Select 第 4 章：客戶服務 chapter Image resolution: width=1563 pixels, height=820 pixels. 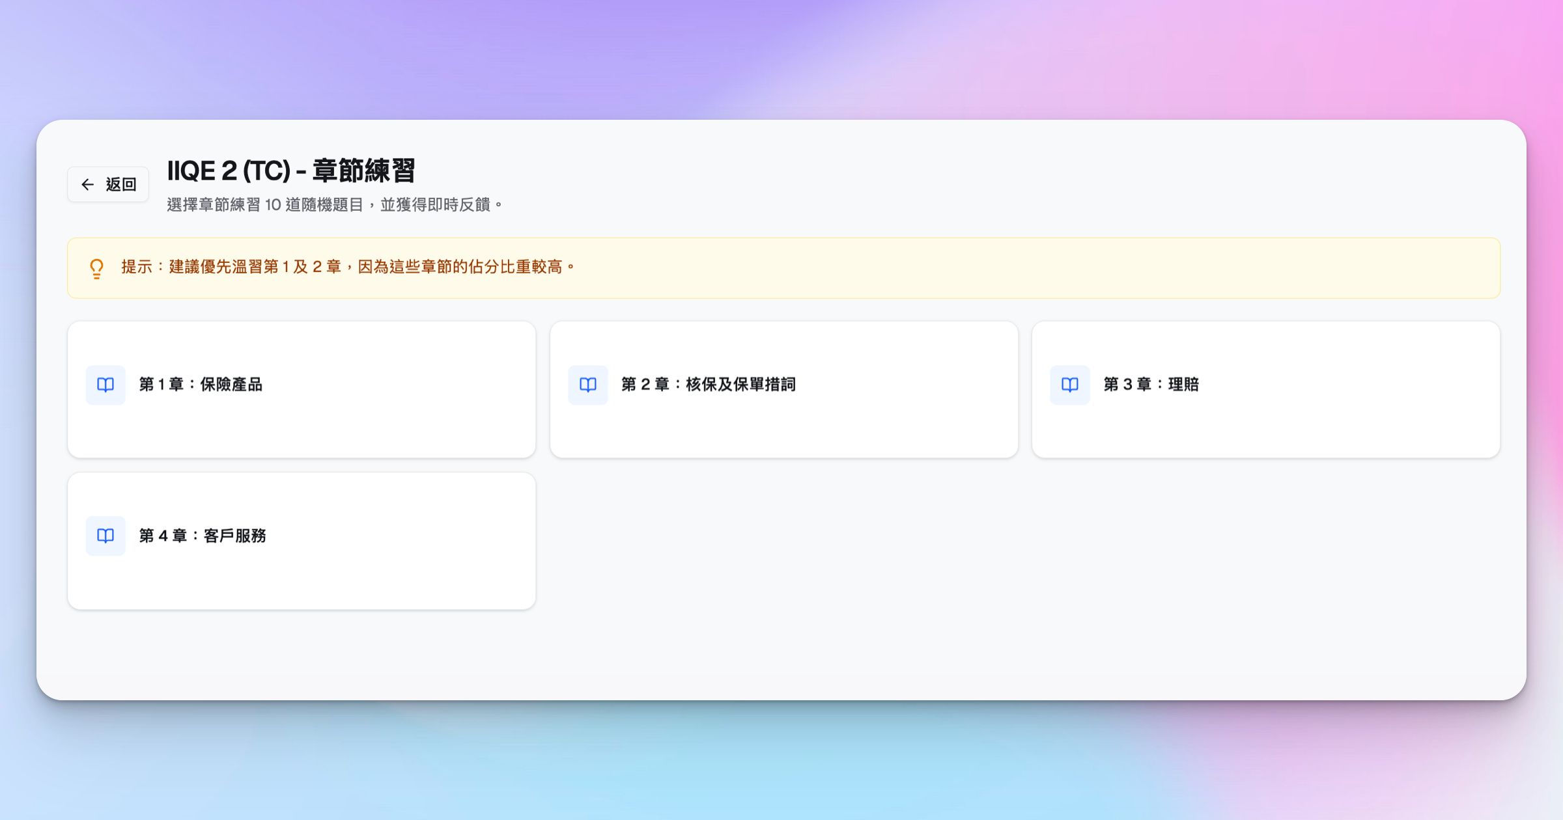click(x=302, y=541)
